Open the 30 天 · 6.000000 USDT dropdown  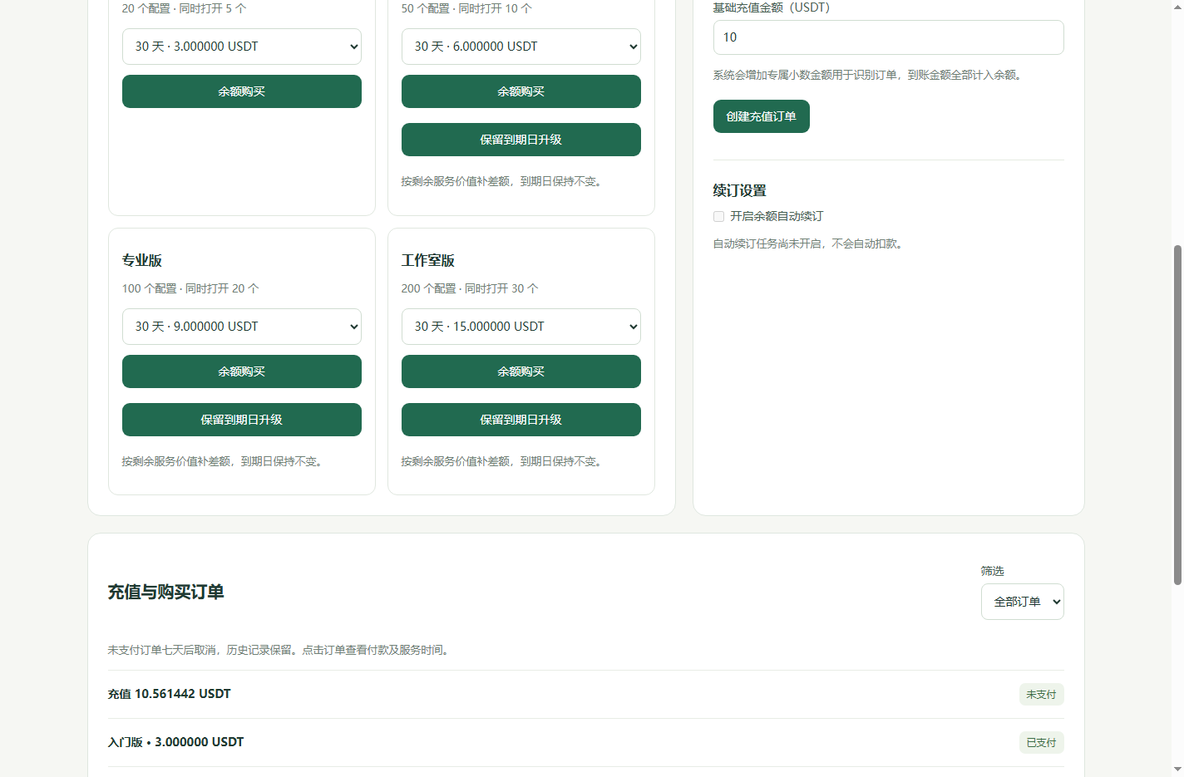(521, 47)
